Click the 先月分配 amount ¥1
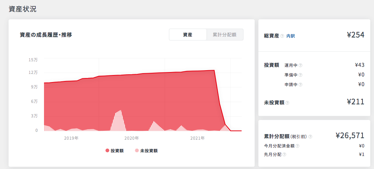Screen dimensions: 374x169 [x=362, y=155]
